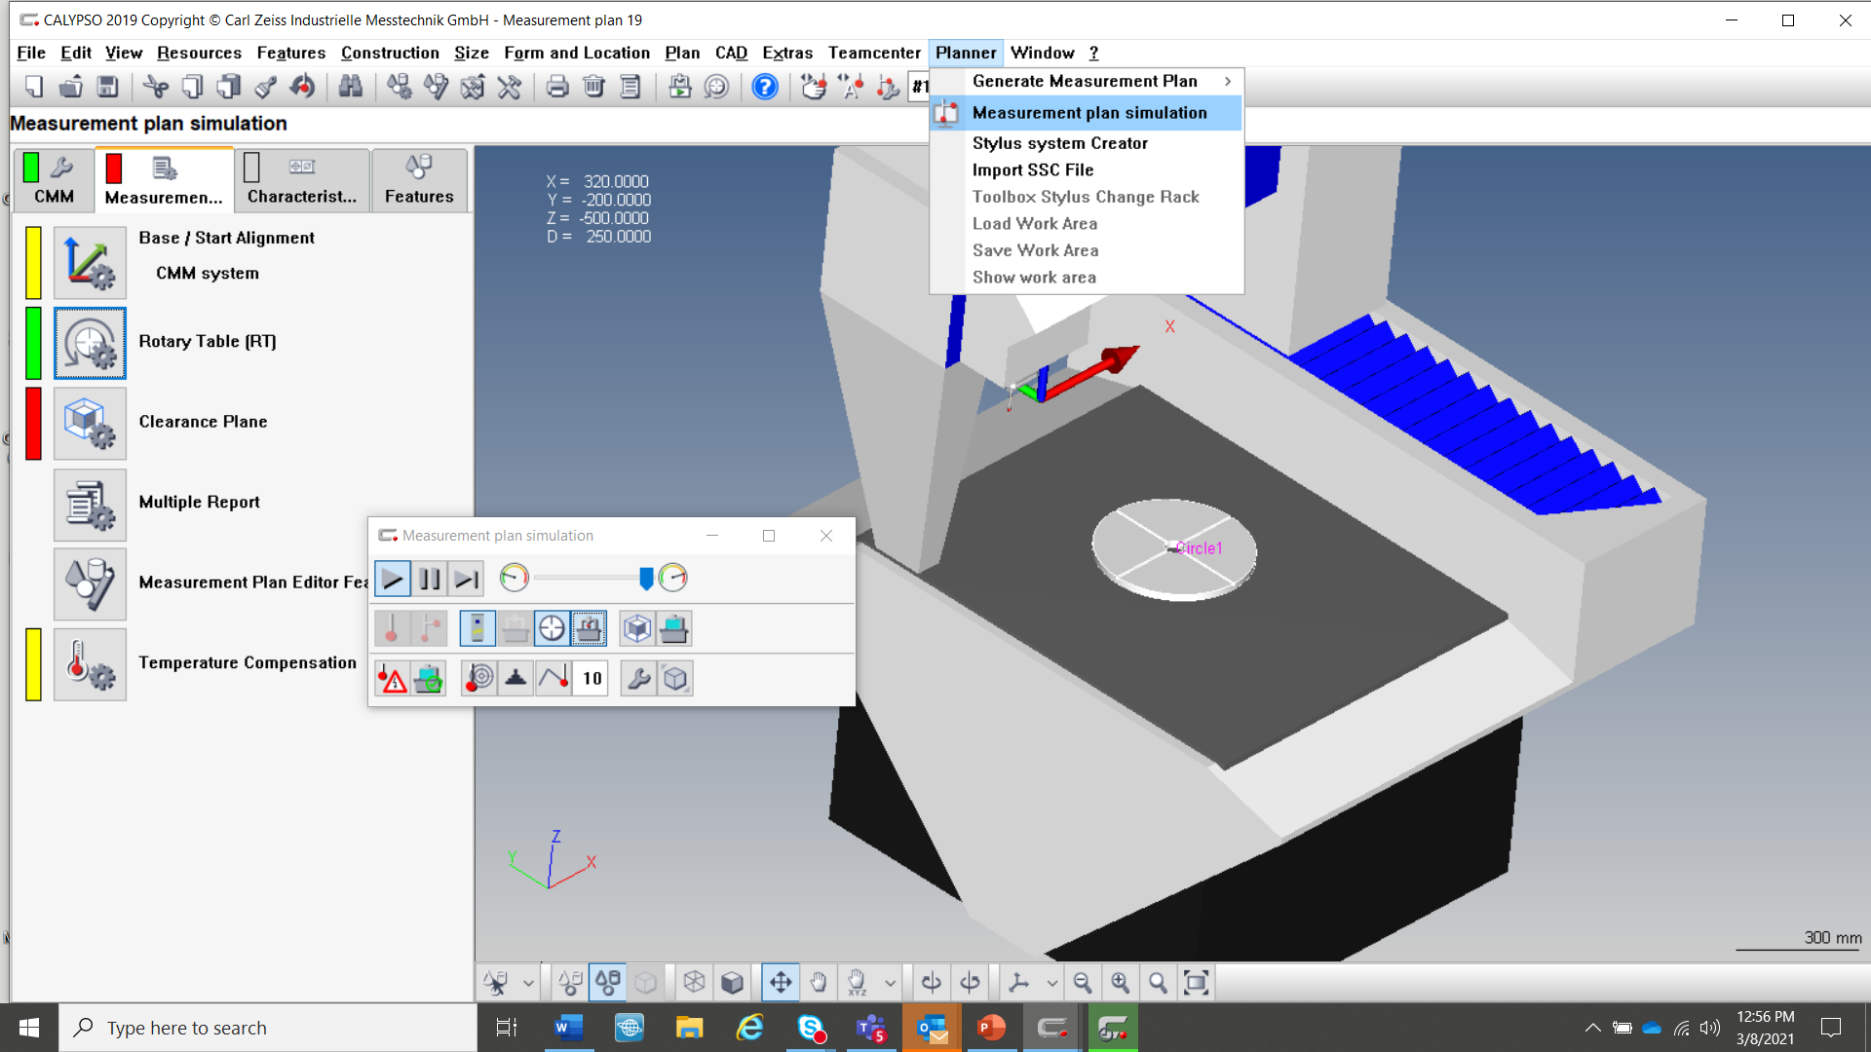Viewport: 1871px width, 1052px height.
Task: Select the Zoom In magnifier tool
Action: [x=1121, y=982]
